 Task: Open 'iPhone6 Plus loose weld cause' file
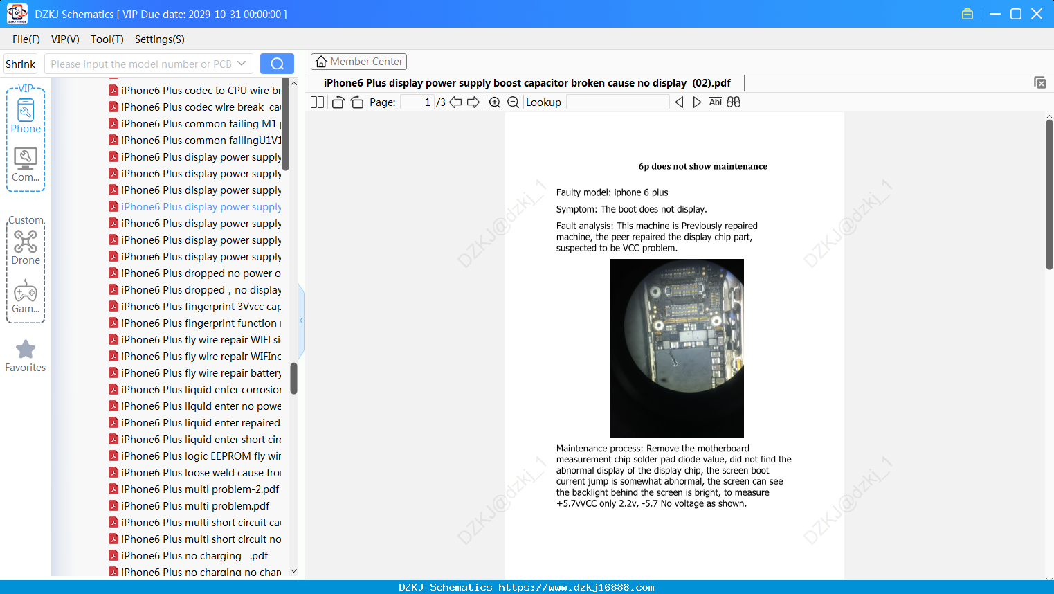pos(195,473)
